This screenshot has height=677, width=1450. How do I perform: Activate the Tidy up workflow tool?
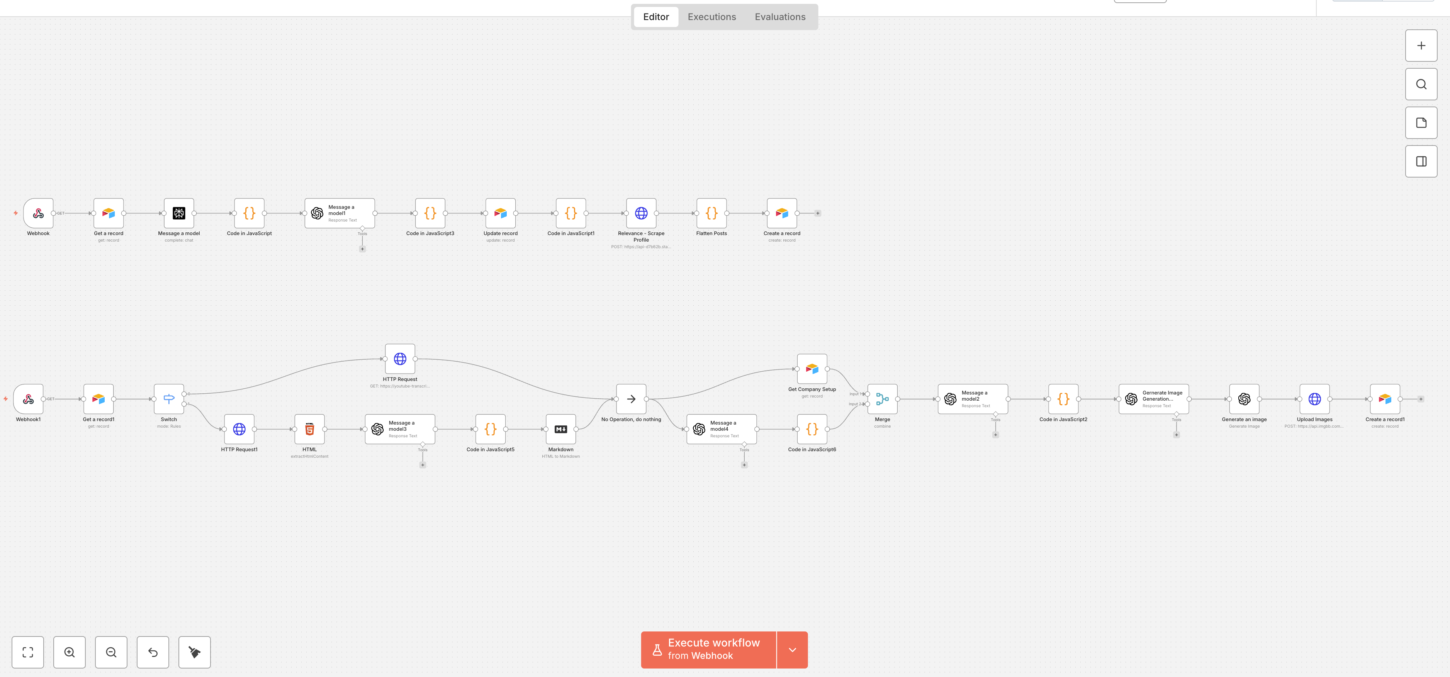194,652
